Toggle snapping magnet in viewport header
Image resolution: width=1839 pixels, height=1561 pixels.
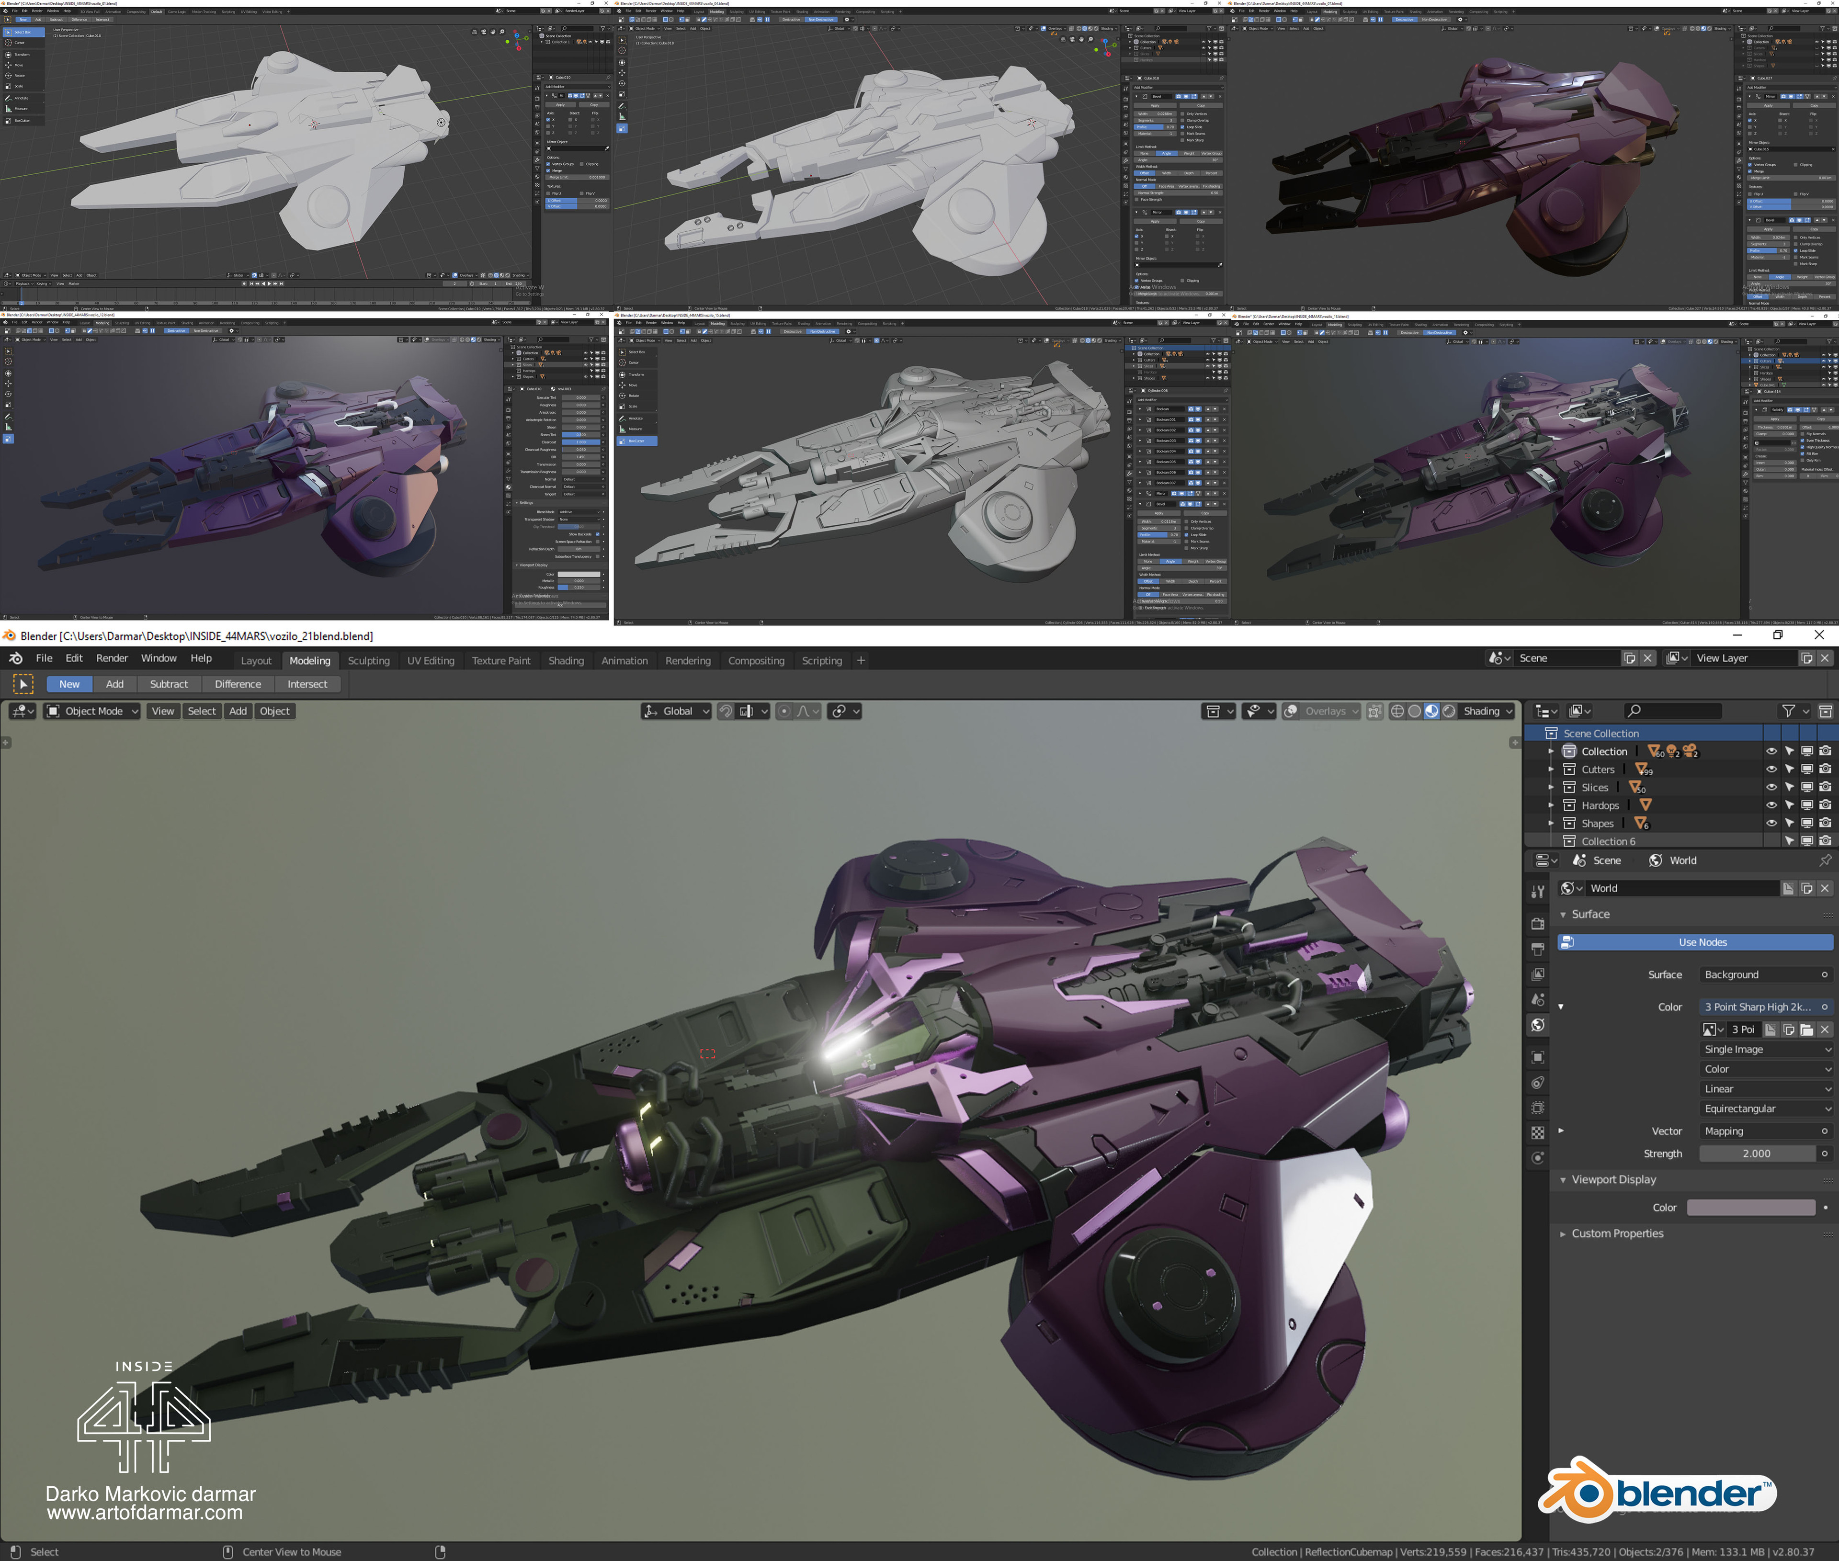tap(726, 712)
